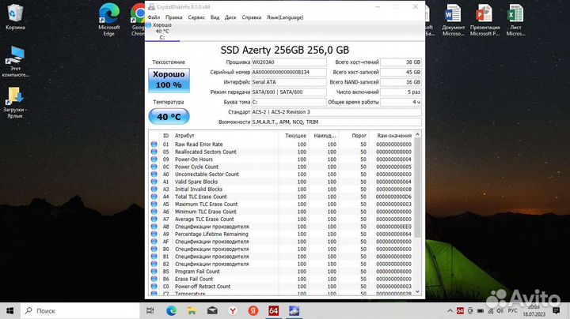Click the Хорошо 100 % health status button
This screenshot has width=570, height=319.
(169, 80)
